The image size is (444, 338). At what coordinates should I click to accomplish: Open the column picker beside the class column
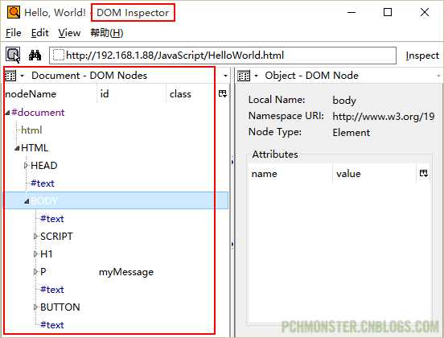223,94
